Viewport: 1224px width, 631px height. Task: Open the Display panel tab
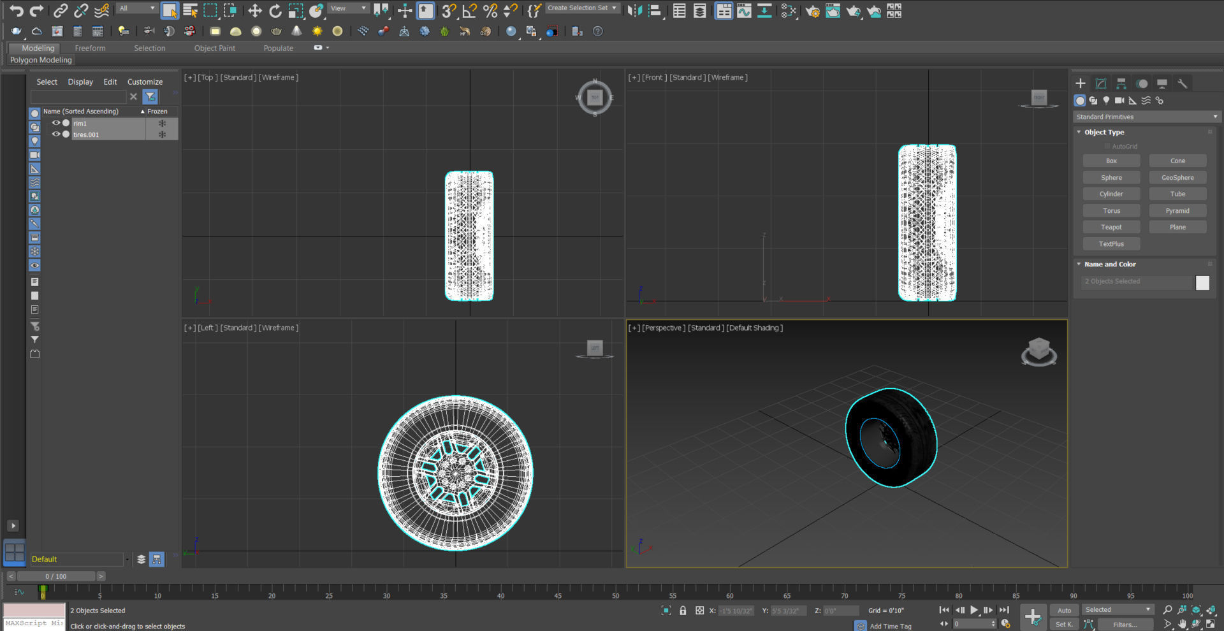click(1162, 83)
